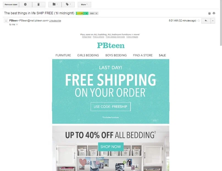The width and height of the screenshot is (222, 171).
Task: Open the Labels tag dropdown
Action: 68,4
